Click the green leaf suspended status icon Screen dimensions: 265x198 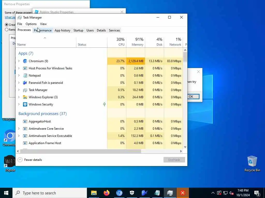pos(105,104)
